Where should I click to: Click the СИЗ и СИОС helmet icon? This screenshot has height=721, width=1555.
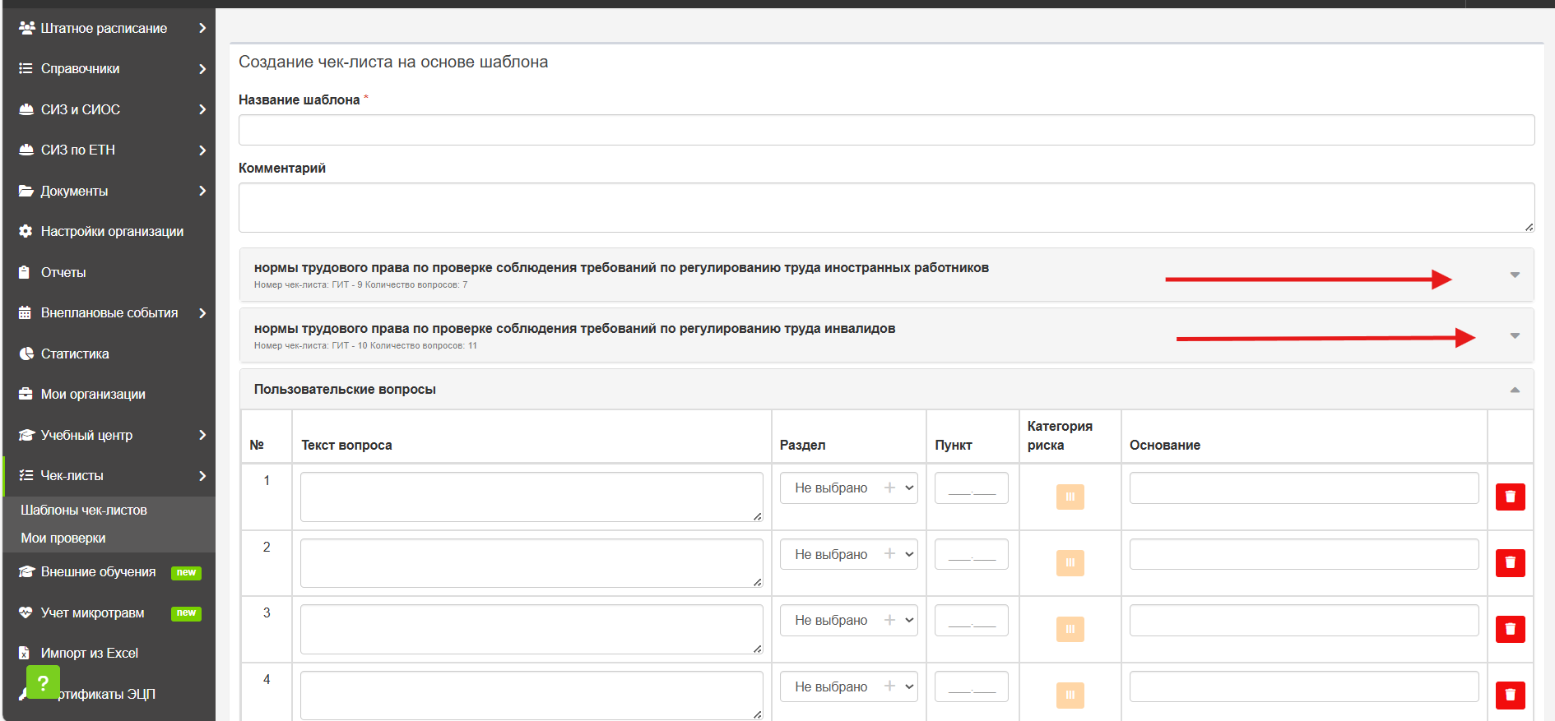pos(26,109)
